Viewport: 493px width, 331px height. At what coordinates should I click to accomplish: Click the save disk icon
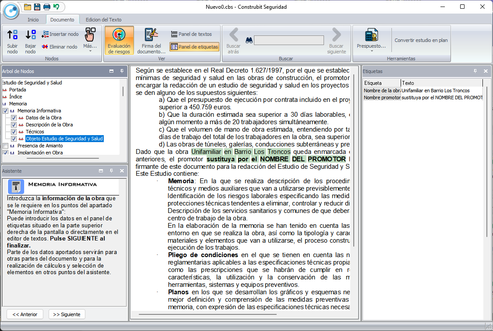click(37, 7)
